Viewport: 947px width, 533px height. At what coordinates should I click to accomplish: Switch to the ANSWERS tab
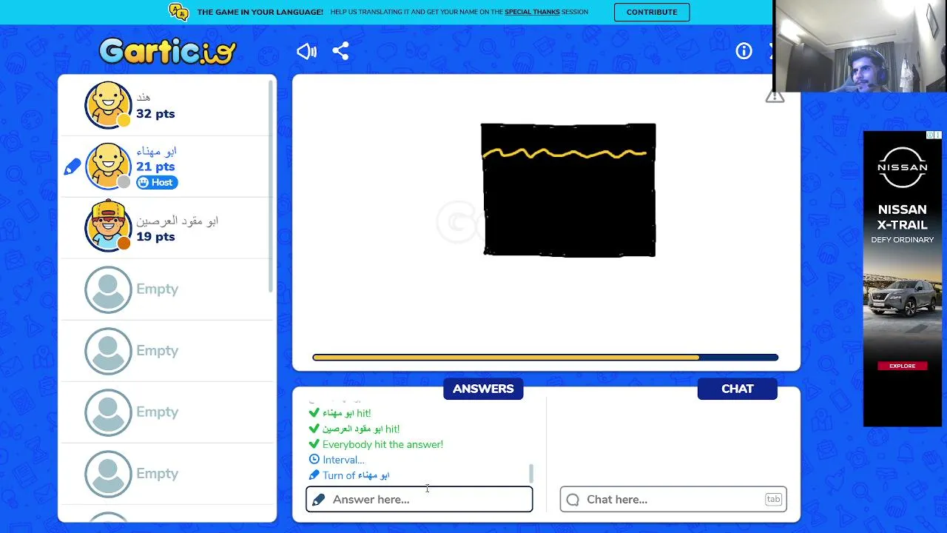tap(483, 389)
